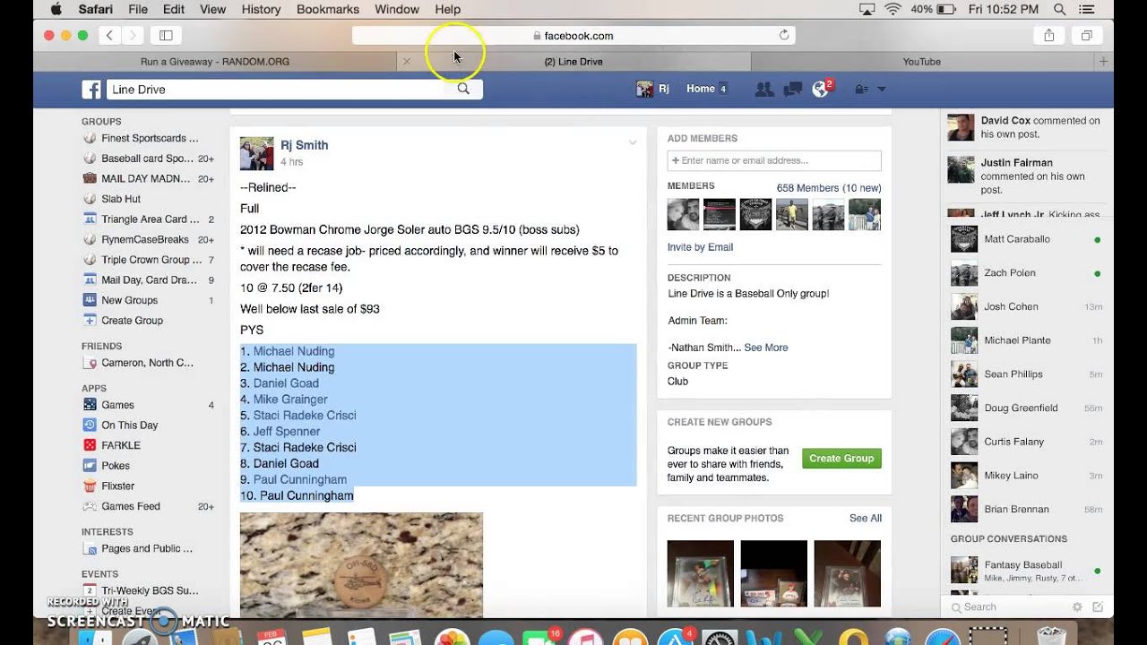Open Fantasy Baseball group conversation

[x=1027, y=570]
